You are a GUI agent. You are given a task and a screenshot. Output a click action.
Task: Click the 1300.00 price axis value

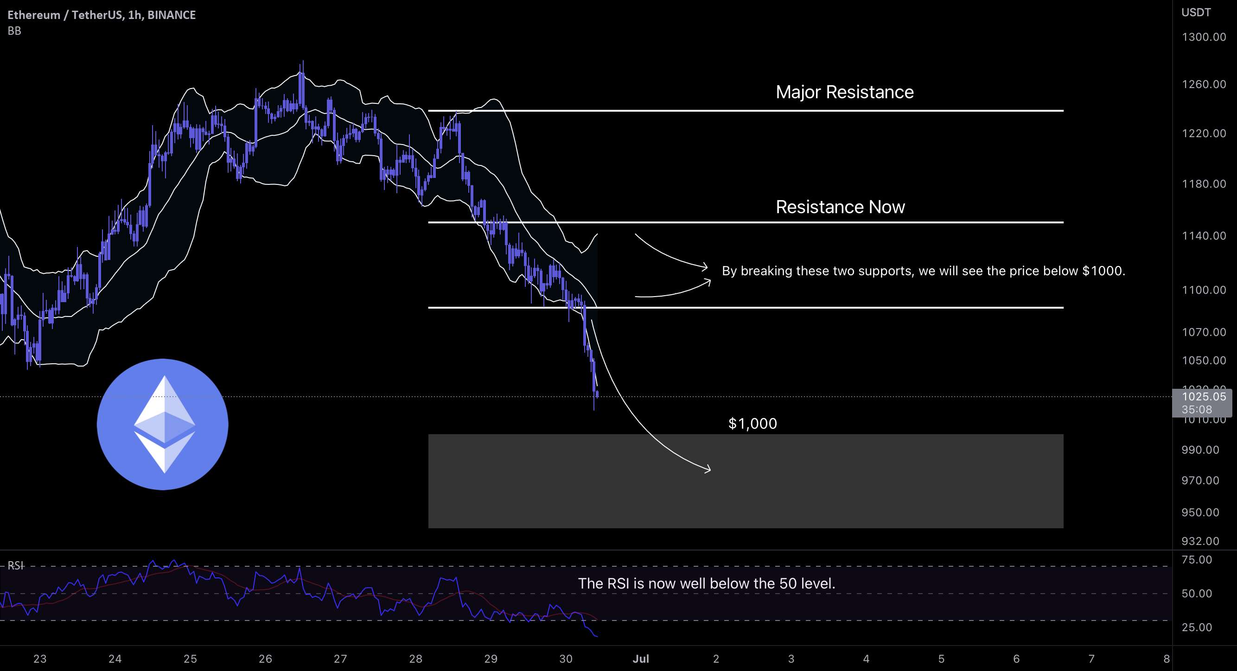[x=1204, y=37]
